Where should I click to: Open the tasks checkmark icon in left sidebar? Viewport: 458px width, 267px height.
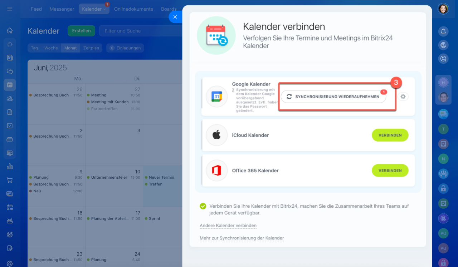point(10,125)
